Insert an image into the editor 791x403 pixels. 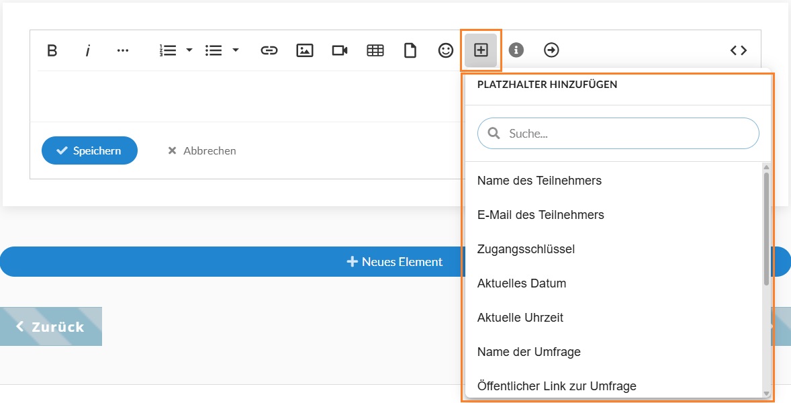point(305,50)
